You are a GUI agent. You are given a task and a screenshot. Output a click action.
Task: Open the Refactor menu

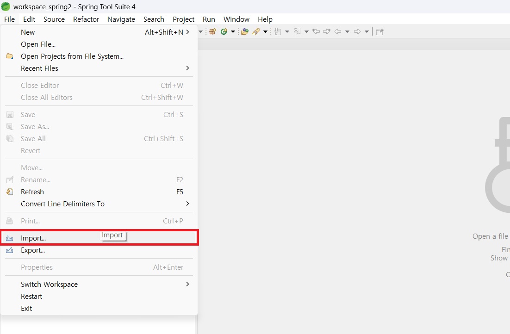86,19
